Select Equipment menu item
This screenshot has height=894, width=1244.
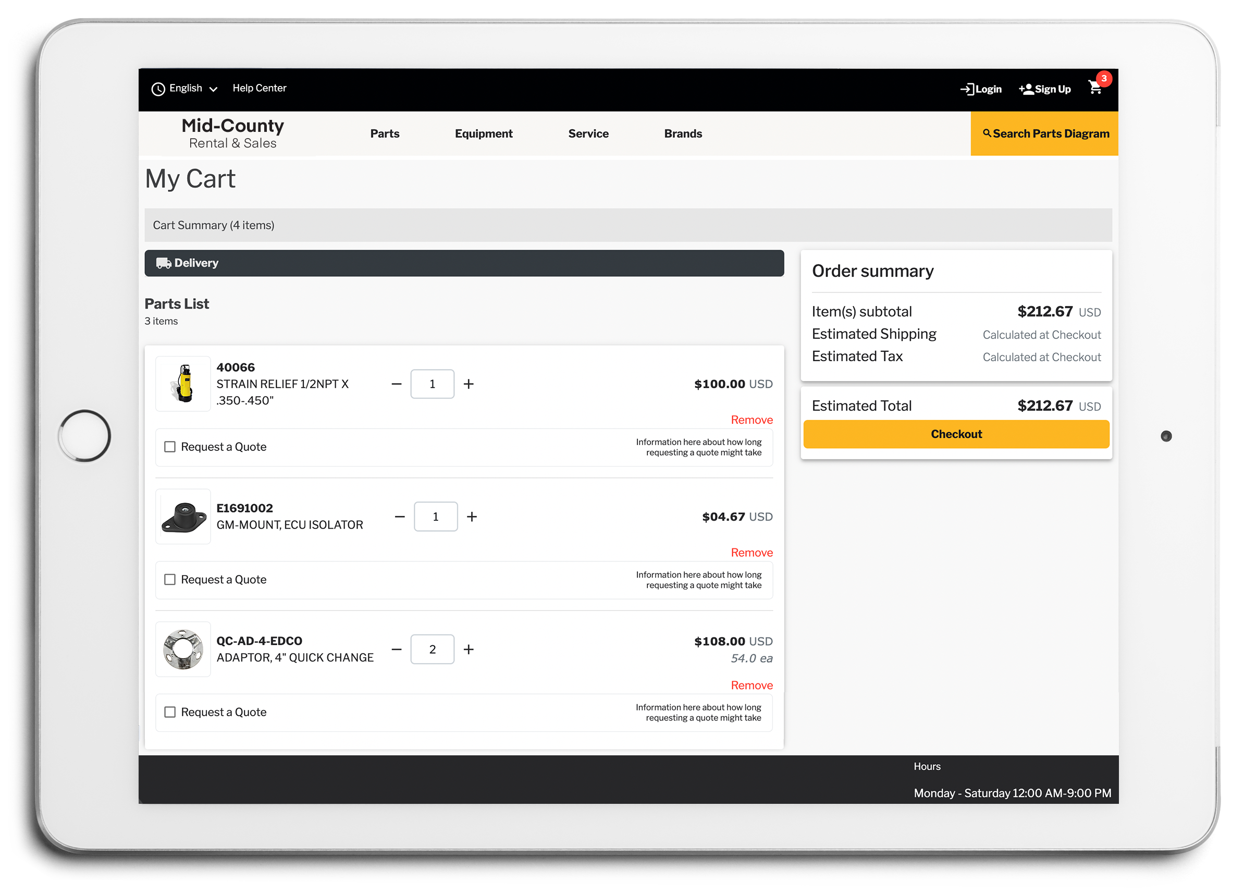[484, 133]
